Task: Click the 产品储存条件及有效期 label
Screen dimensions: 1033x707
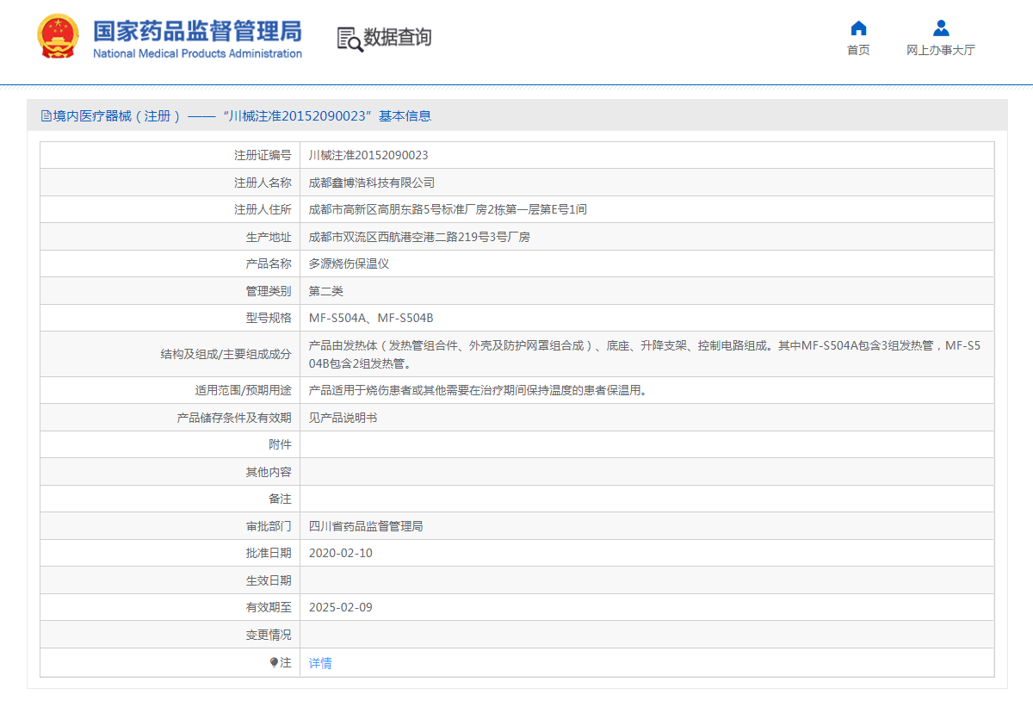Action: [x=234, y=418]
